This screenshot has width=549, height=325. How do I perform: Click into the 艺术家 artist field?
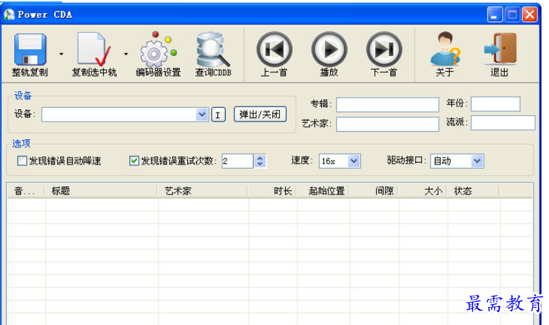pyautogui.click(x=388, y=124)
